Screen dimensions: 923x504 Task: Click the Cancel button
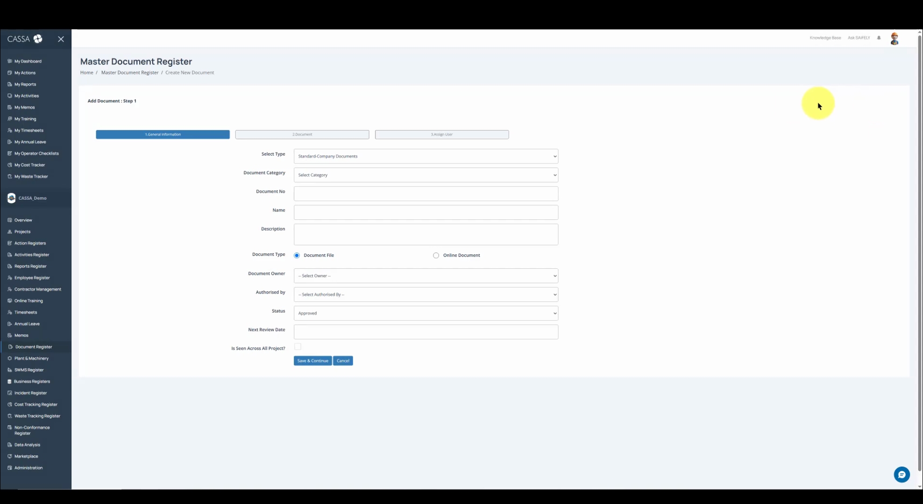[343, 361]
